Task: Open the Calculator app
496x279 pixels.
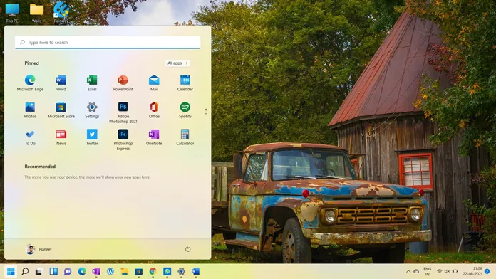Action: (x=185, y=137)
